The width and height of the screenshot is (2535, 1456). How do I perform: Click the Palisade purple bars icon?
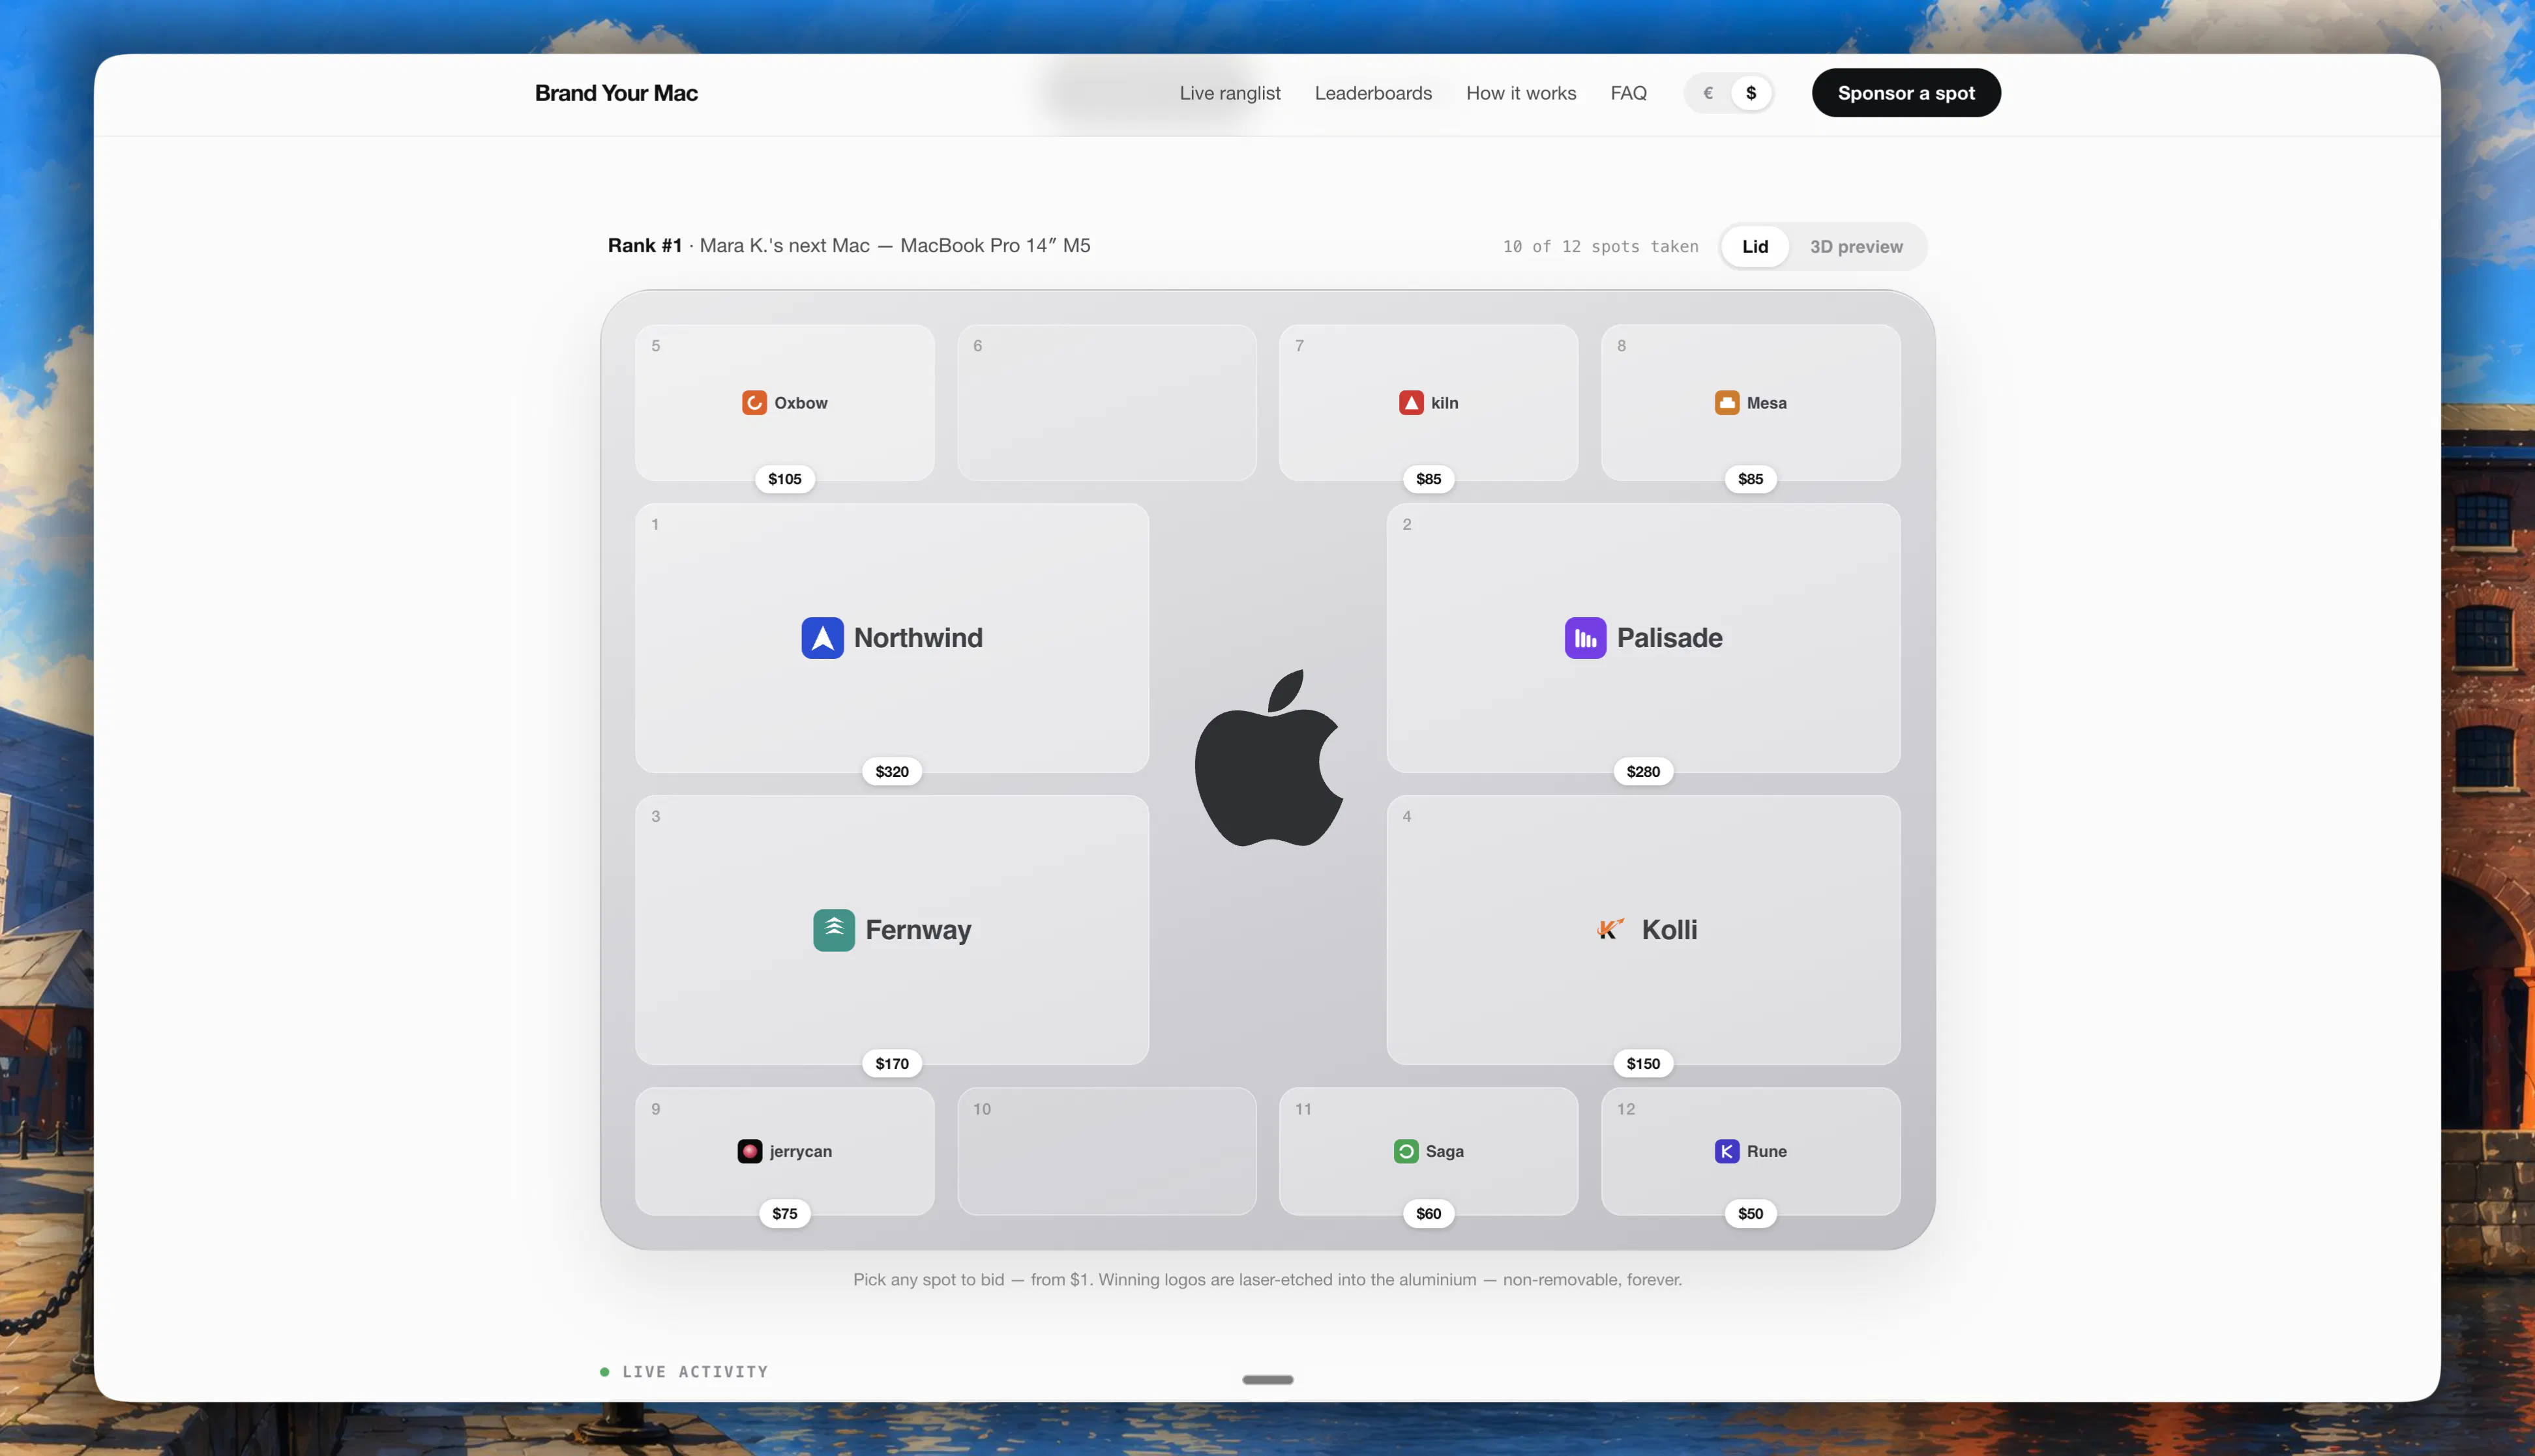click(1586, 638)
